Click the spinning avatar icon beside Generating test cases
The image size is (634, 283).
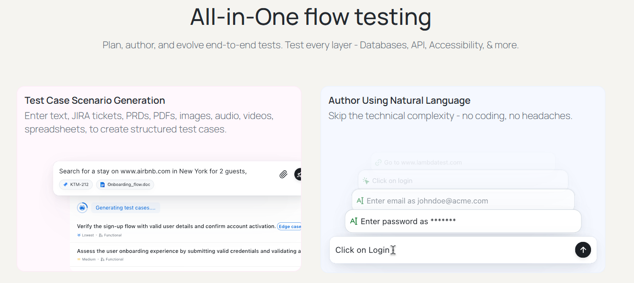83,207
